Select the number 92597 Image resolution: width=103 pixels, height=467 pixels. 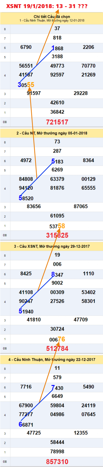pyautogui.click(x=57, y=75)
